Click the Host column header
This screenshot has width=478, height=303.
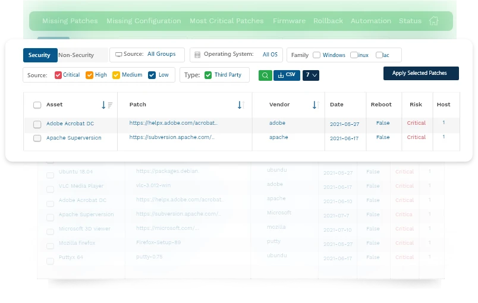444,105
